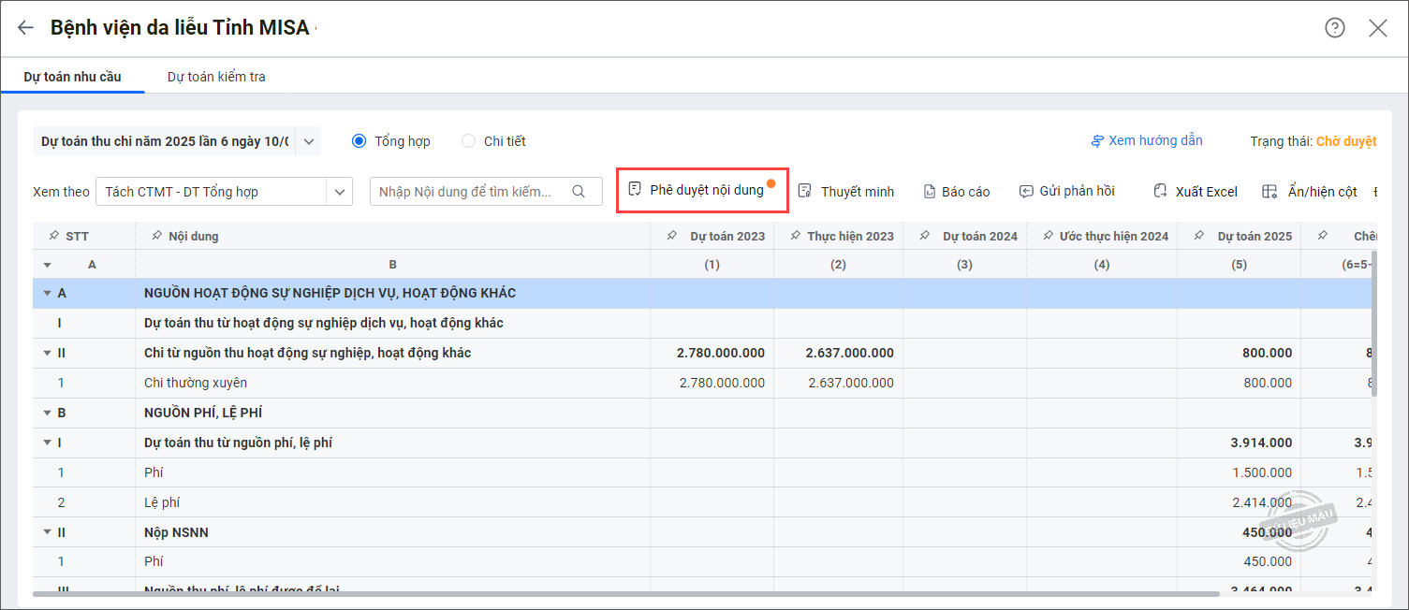
Task: Click the search magnifier icon
Action: tap(579, 192)
